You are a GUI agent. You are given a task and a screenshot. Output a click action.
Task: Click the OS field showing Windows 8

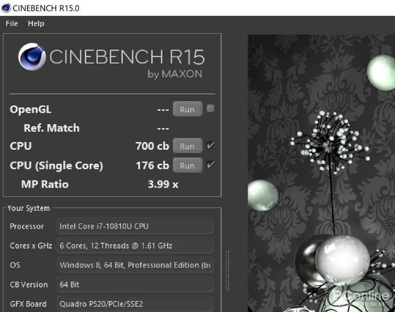point(135,265)
